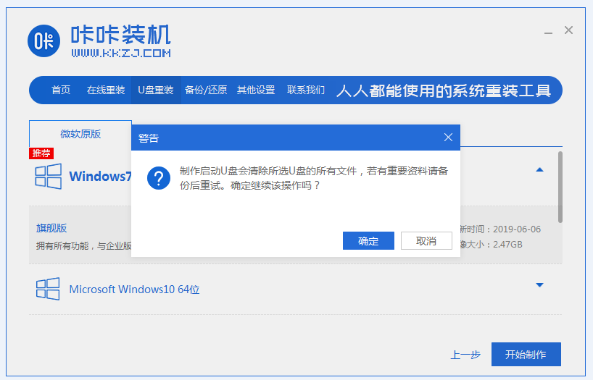Select the 微软原版 tab

coord(80,134)
